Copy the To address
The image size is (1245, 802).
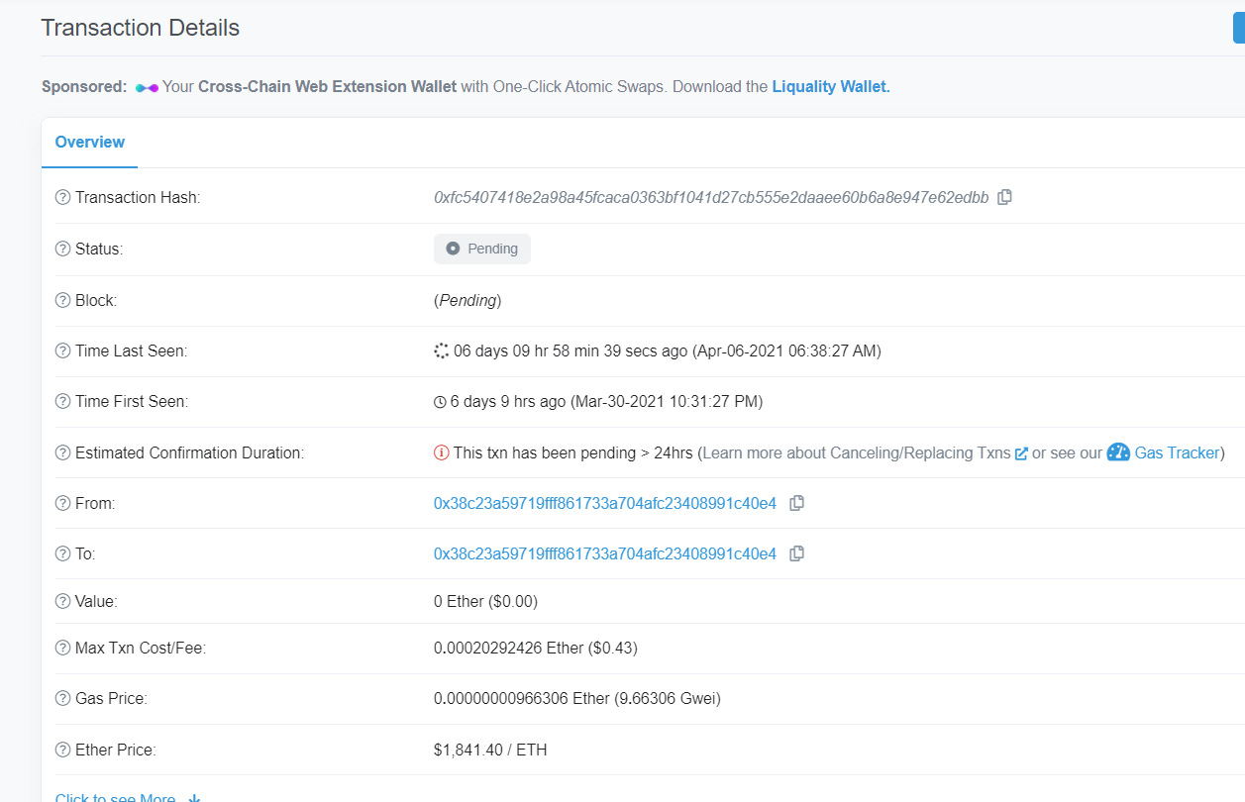click(x=796, y=553)
